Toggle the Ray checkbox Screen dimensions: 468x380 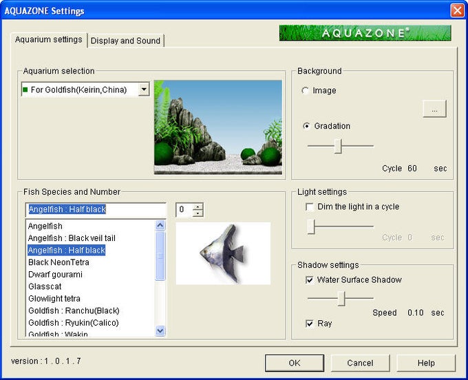310,324
